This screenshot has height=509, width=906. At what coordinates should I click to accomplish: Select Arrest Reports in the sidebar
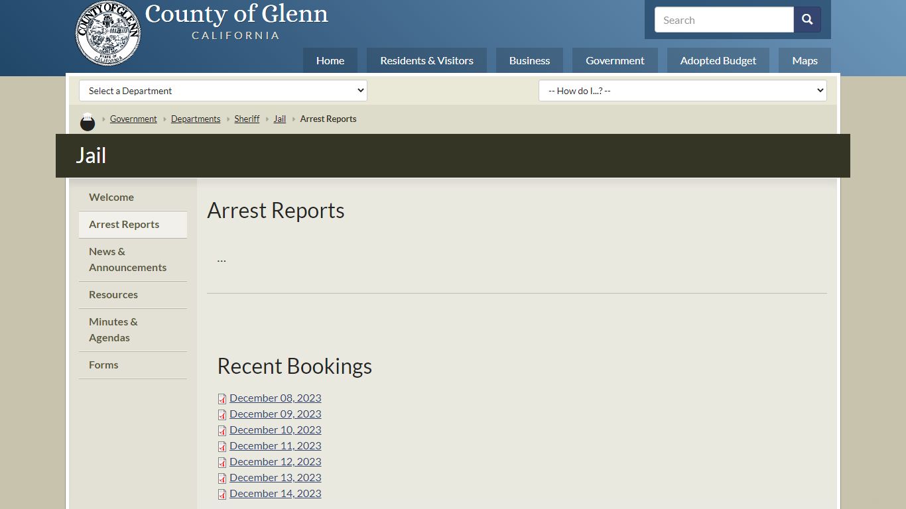133,224
